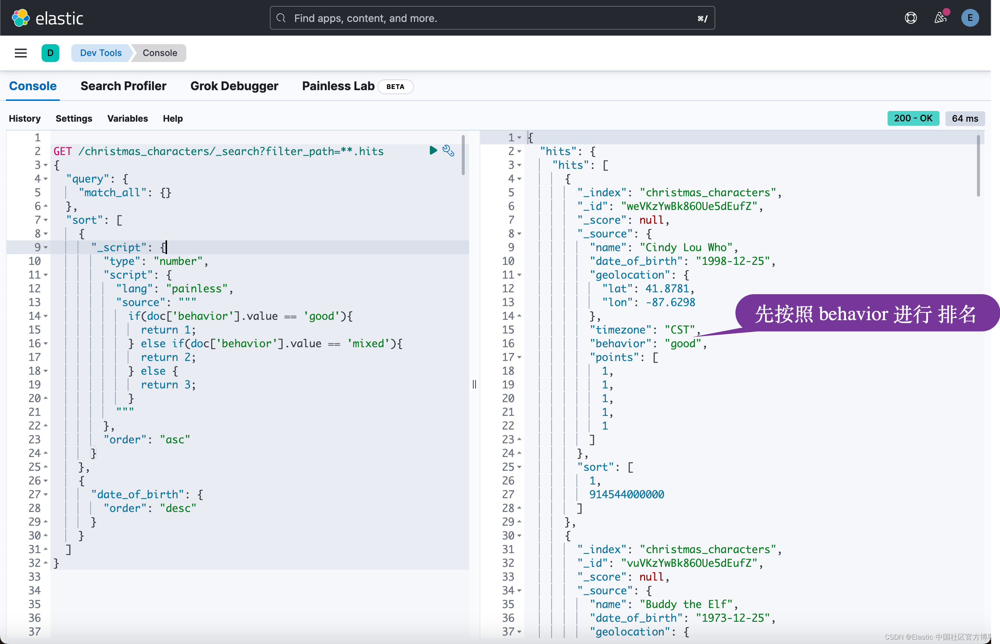The image size is (1000, 644).
Task: Open the request options wrench icon
Action: pos(448,151)
